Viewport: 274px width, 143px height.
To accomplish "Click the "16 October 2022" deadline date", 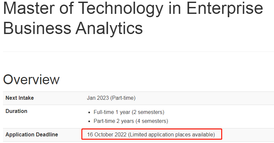I will pyautogui.click(x=107, y=135).
